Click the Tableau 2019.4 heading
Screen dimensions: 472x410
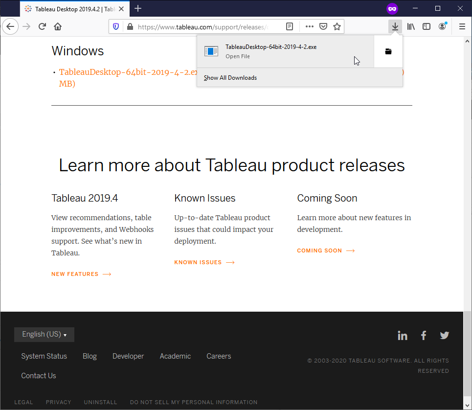click(85, 198)
